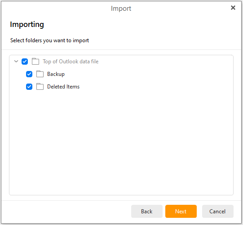Go to the previous step with Back
This screenshot has height=225, width=243.
pyautogui.click(x=147, y=212)
